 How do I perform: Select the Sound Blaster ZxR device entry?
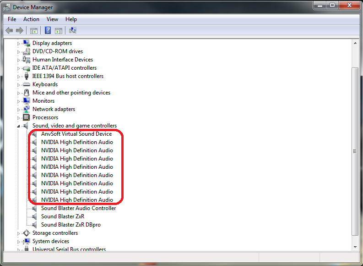click(x=63, y=216)
